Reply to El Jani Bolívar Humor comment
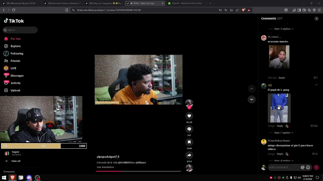Viewport: 323px width, 181px height. [280, 154]
